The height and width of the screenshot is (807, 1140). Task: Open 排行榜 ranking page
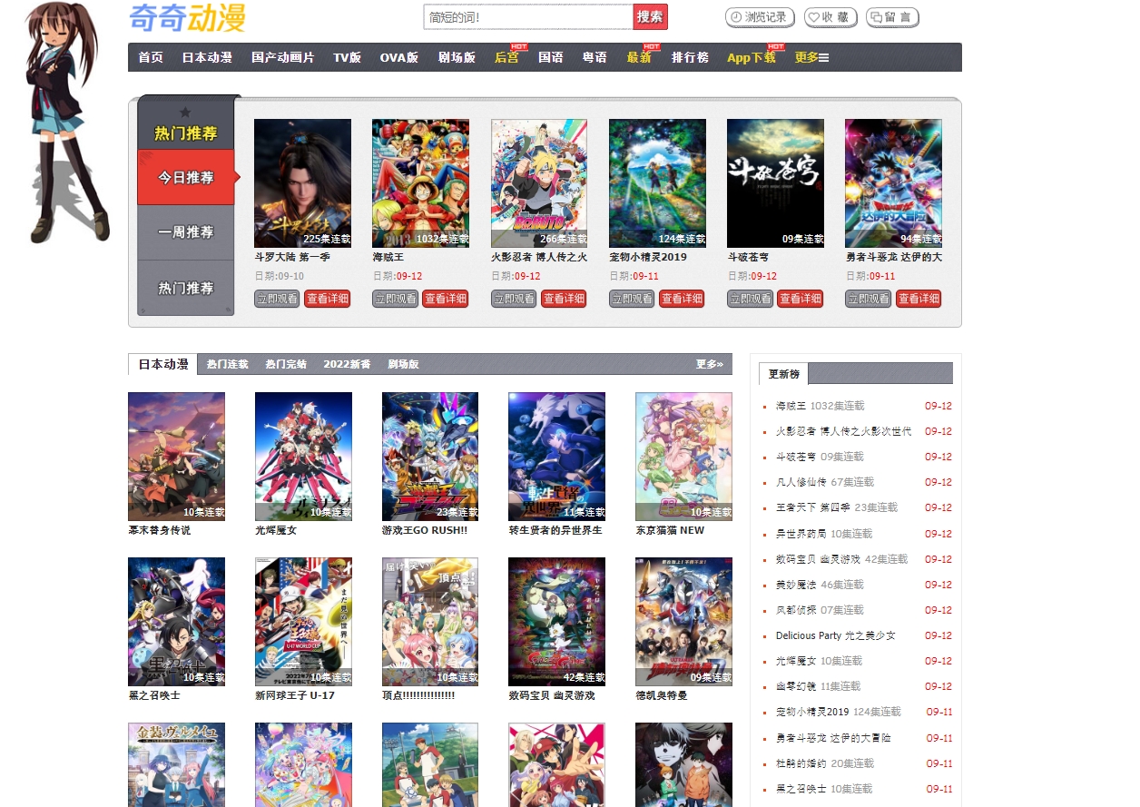coord(690,57)
